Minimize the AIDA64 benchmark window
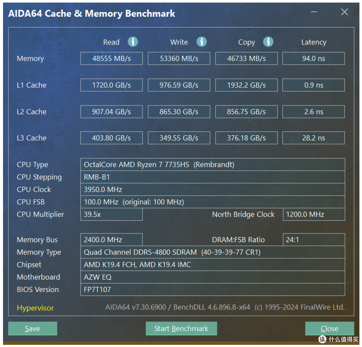Viewport: 362px width, 347px height. click(314, 12)
